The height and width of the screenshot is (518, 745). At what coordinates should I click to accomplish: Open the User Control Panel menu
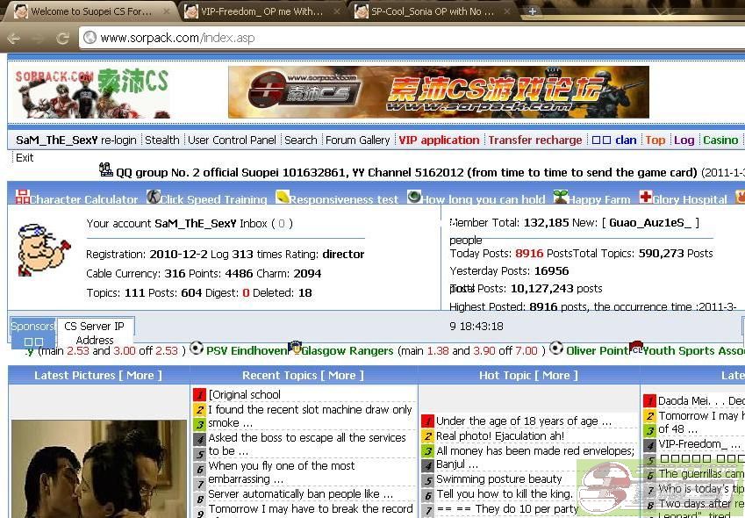coord(232,140)
